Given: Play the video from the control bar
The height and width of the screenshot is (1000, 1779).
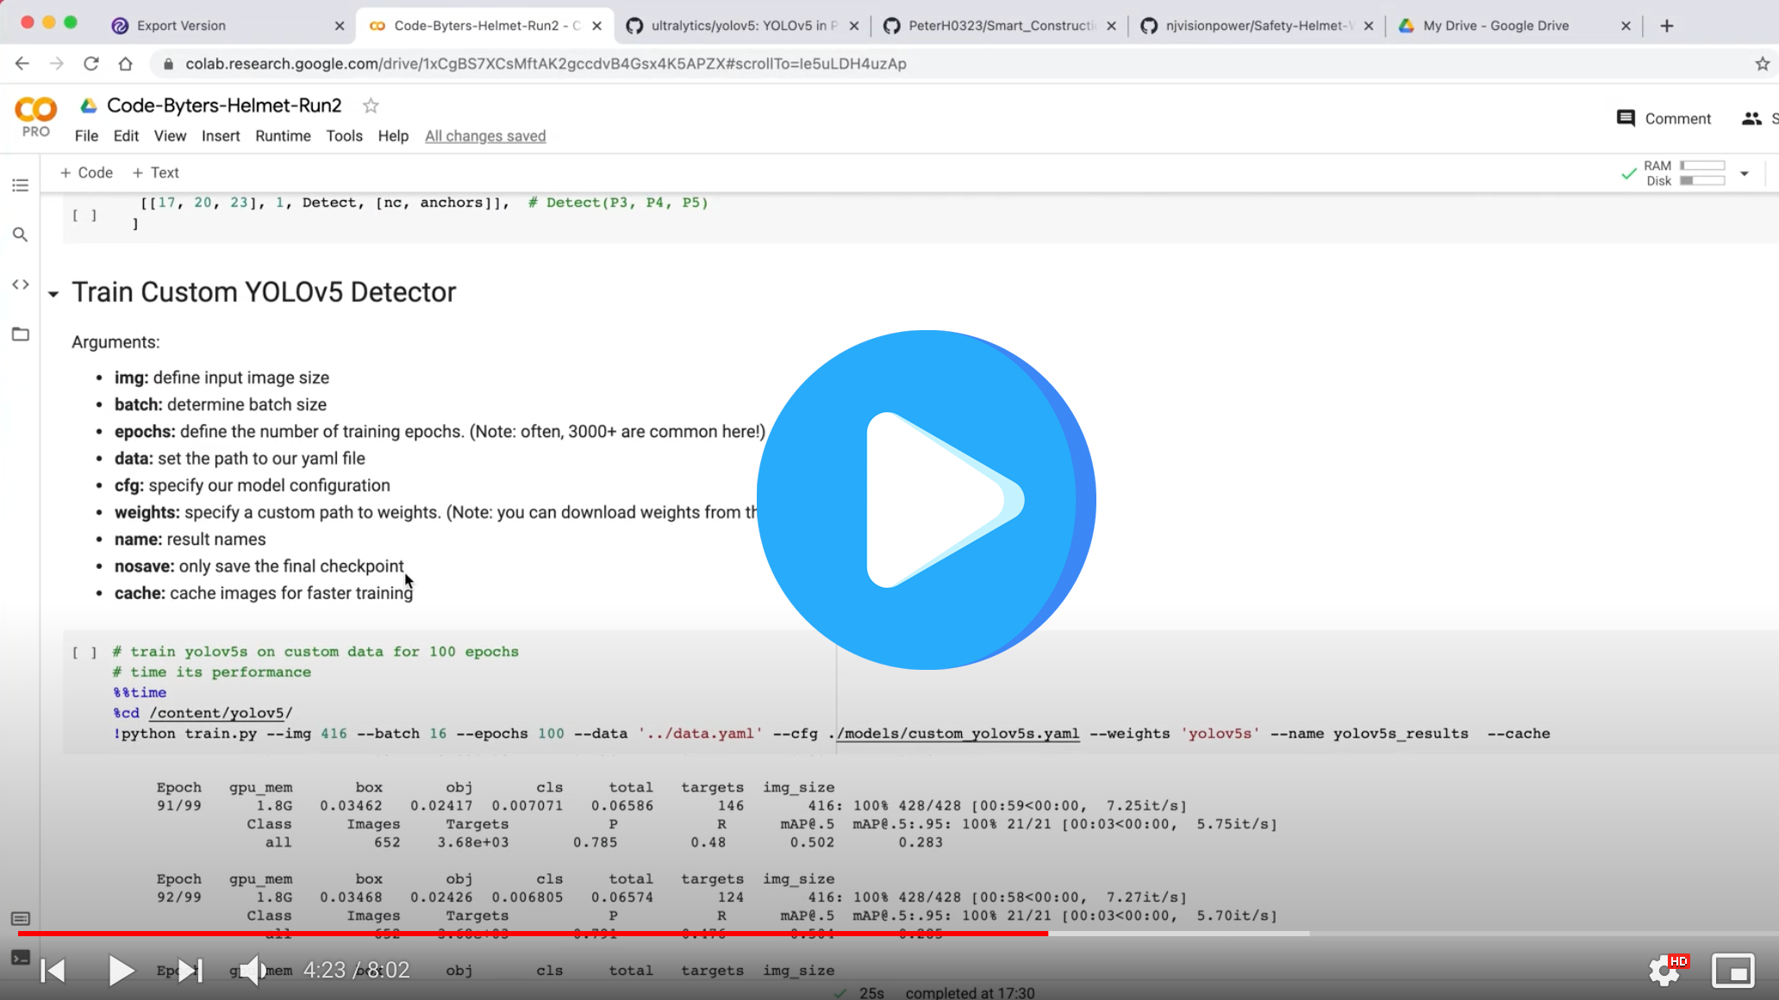Looking at the screenshot, I should coord(121,971).
